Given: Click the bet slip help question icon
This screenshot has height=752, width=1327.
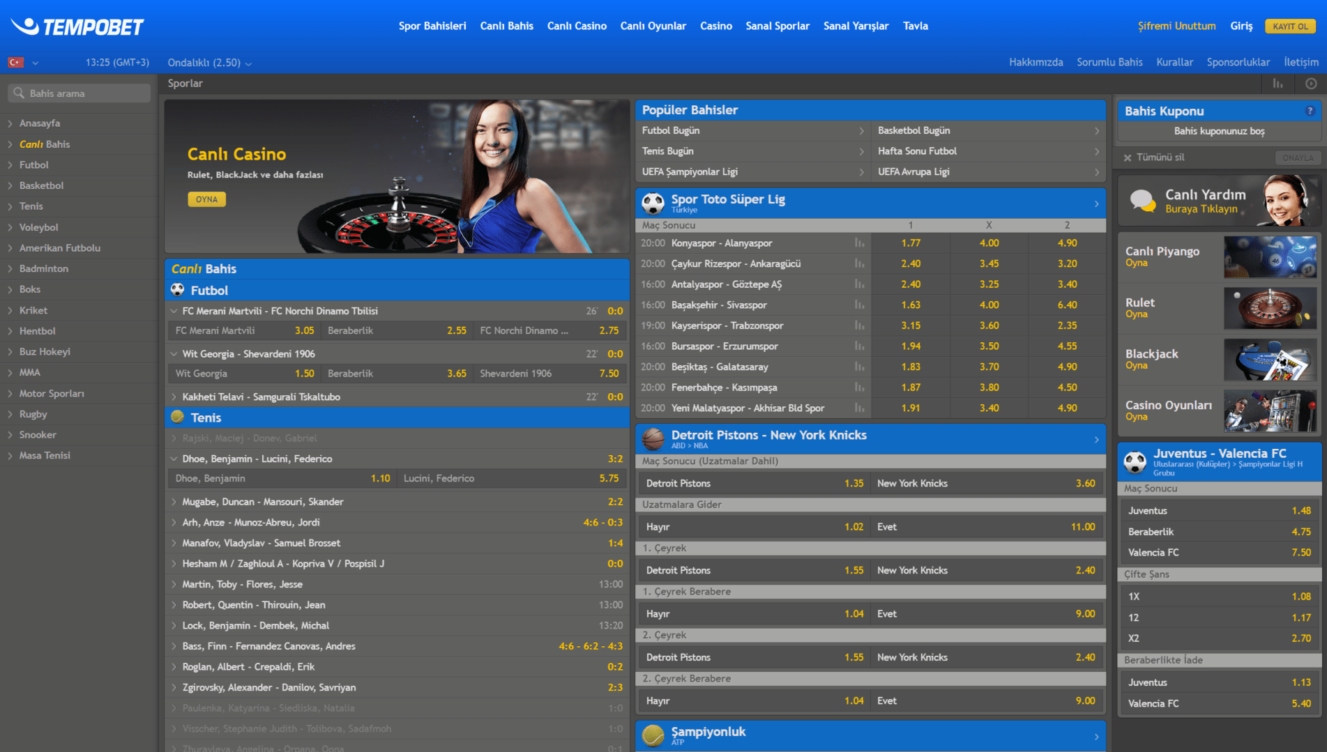Looking at the screenshot, I should click(1310, 111).
